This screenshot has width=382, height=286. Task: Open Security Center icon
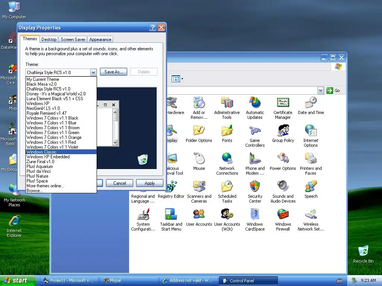[x=255, y=192]
